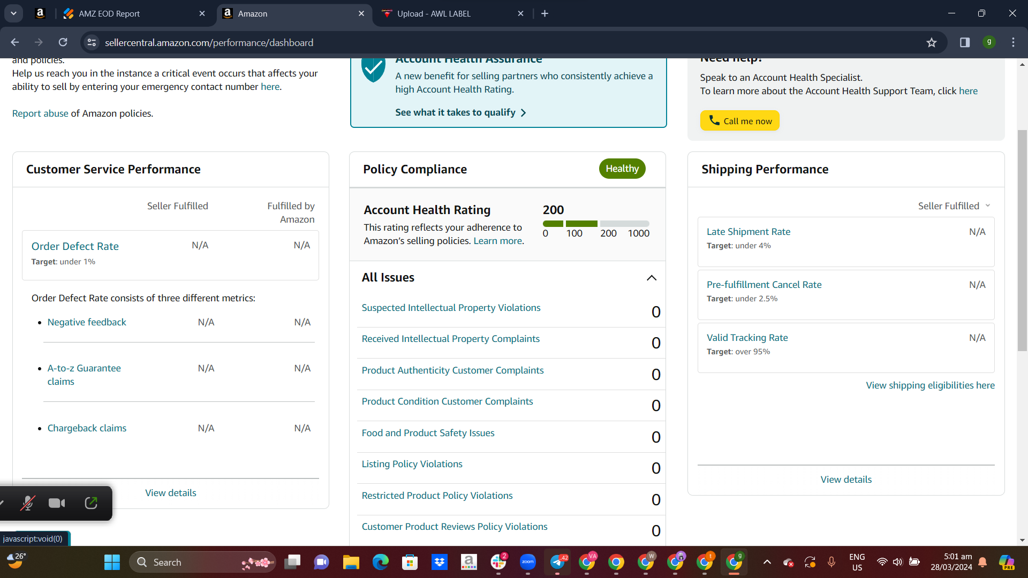Go back to the previous page
Viewport: 1028px width, 578px height.
pyautogui.click(x=15, y=42)
